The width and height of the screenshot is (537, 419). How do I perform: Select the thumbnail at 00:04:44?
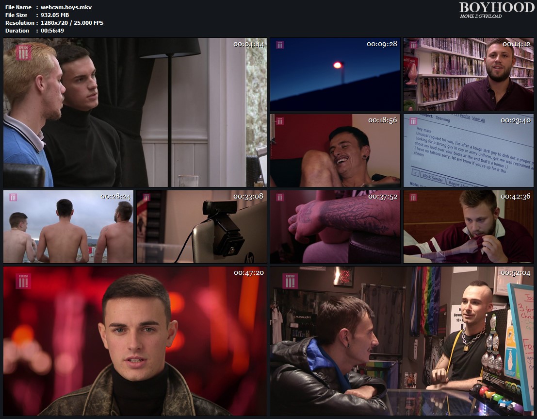pyautogui.click(x=135, y=112)
